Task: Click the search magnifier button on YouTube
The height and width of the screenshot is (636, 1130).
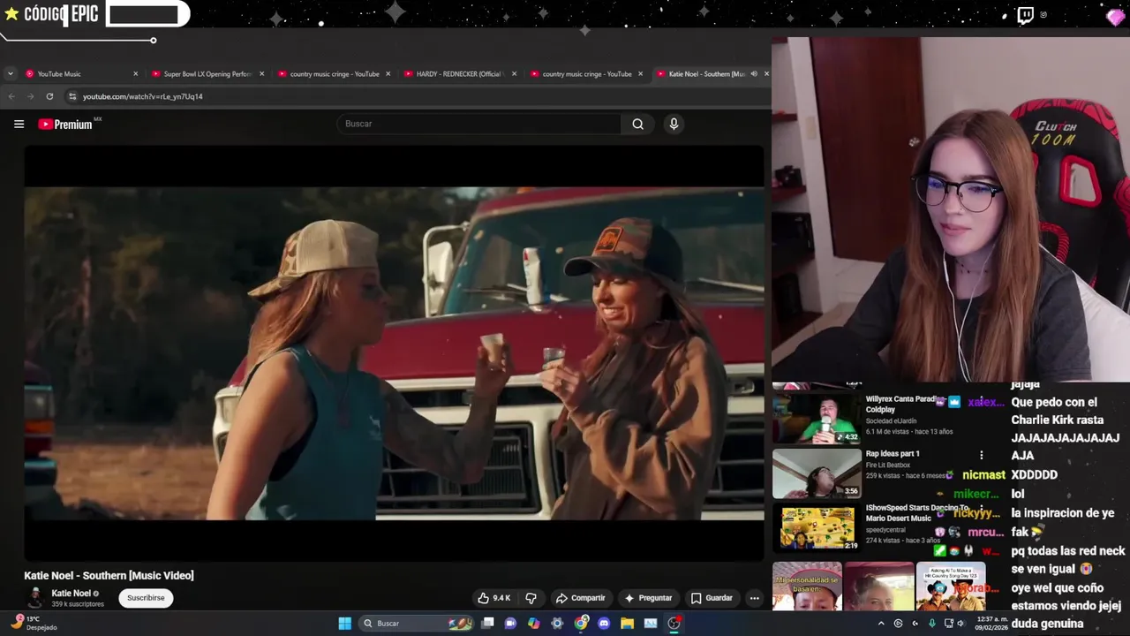Action: coord(637,124)
